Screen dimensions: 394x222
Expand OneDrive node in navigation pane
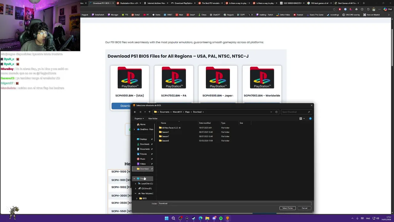click(134, 129)
